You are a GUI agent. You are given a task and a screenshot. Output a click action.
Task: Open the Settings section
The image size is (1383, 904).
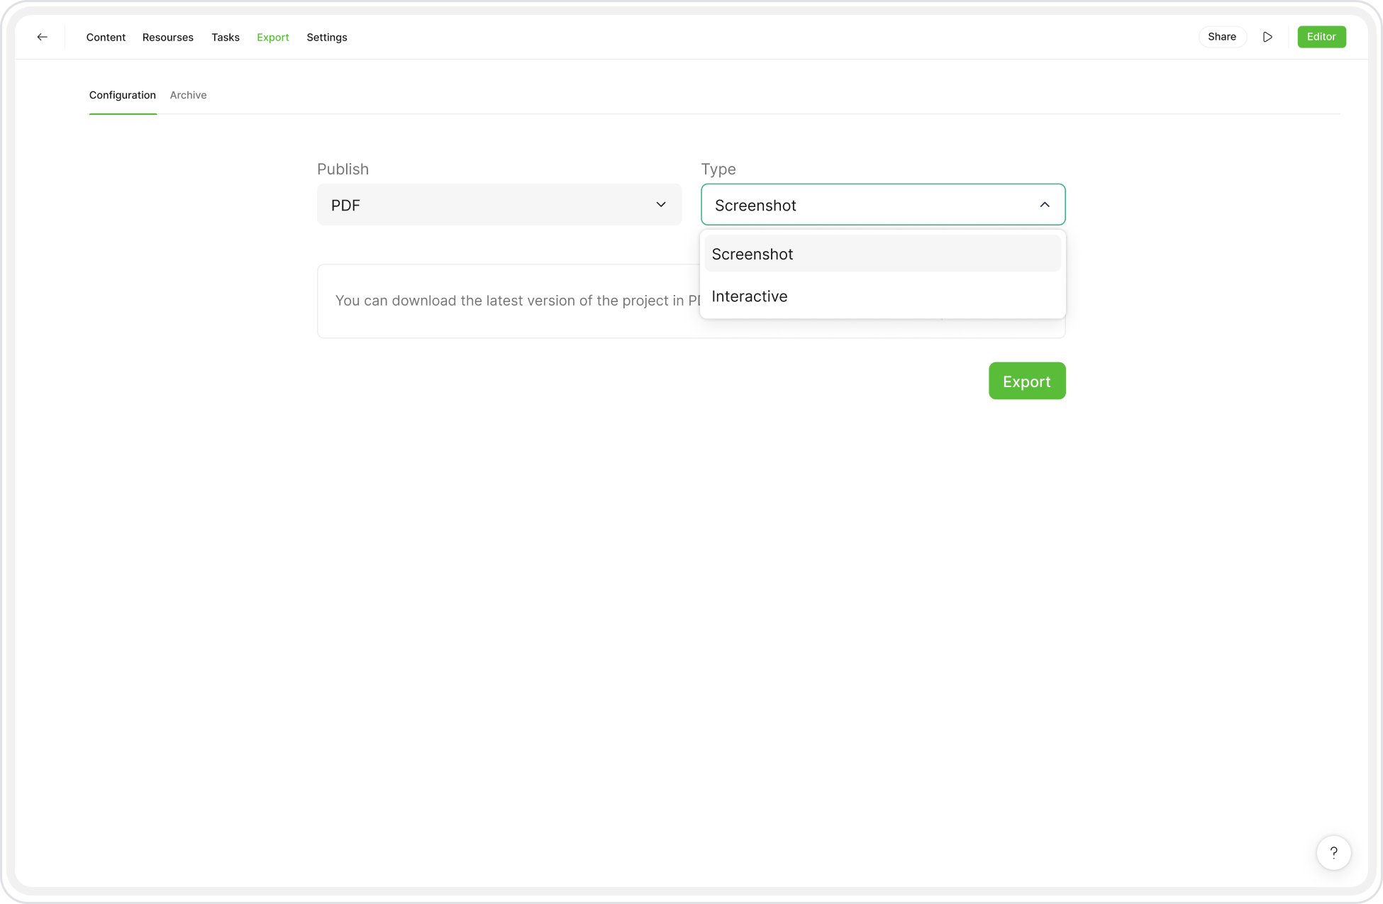pyautogui.click(x=326, y=38)
